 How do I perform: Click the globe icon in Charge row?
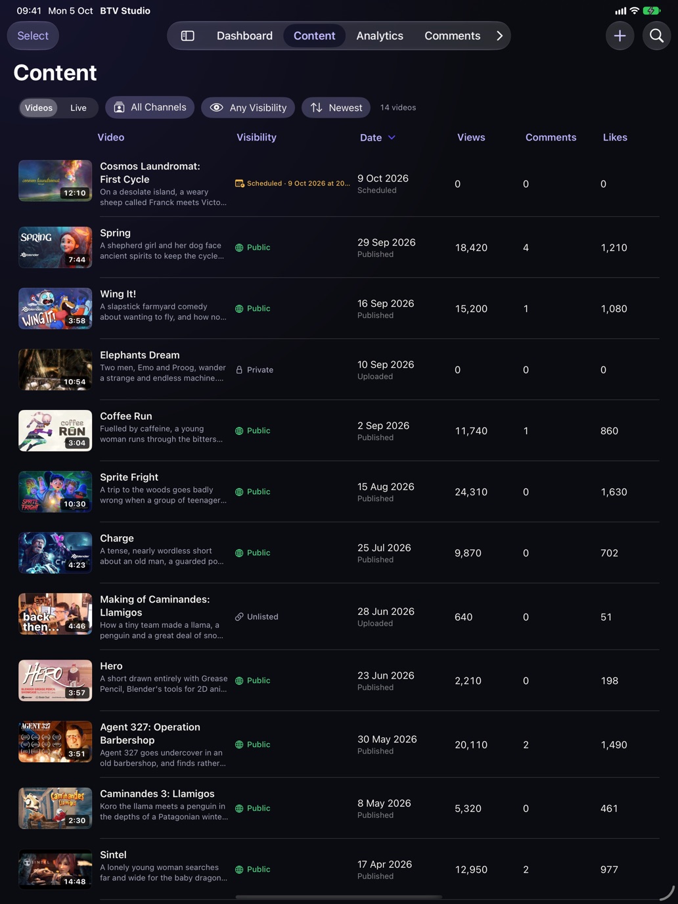(239, 553)
